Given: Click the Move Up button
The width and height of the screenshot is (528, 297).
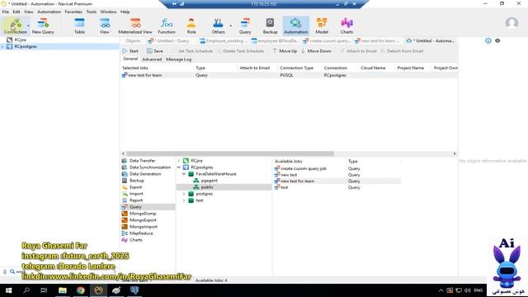Looking at the screenshot, I should (x=285, y=51).
